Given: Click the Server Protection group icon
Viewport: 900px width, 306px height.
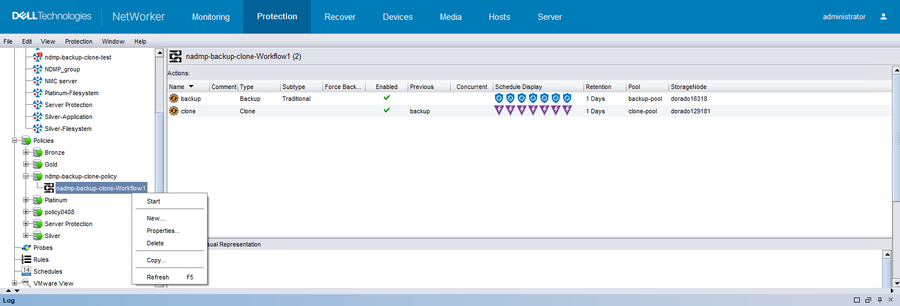Looking at the screenshot, I should [37, 104].
